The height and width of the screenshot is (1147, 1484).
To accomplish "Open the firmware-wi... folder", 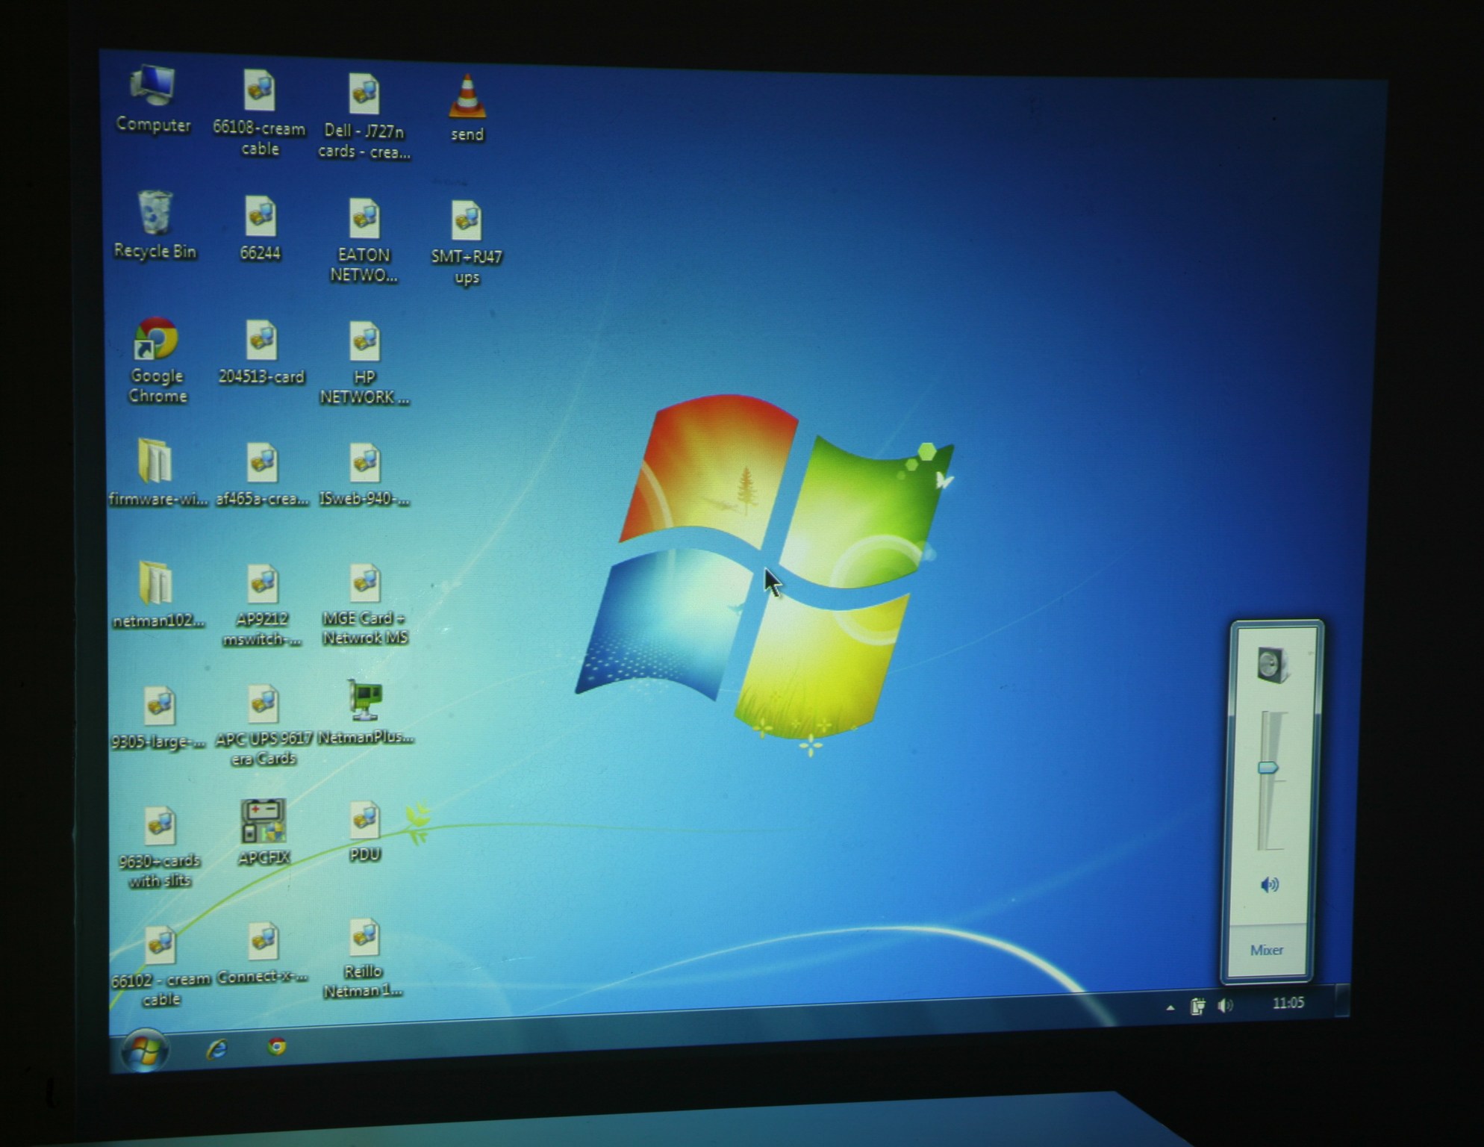I will tap(157, 473).
